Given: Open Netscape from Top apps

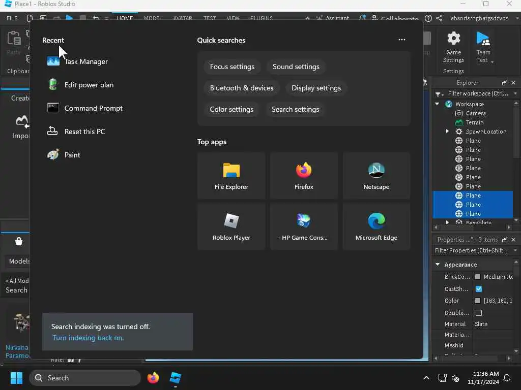Looking at the screenshot, I should click(376, 176).
